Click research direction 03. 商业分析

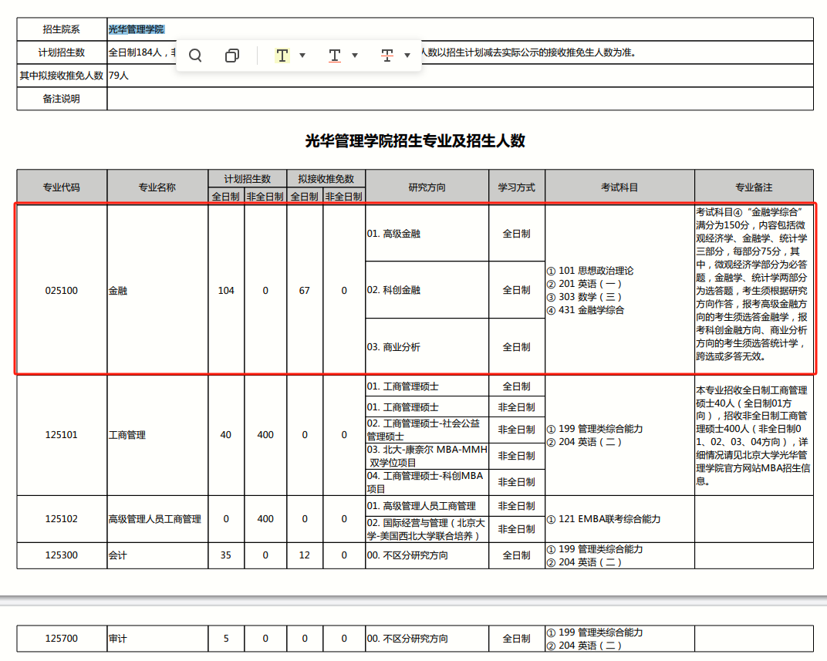point(394,347)
